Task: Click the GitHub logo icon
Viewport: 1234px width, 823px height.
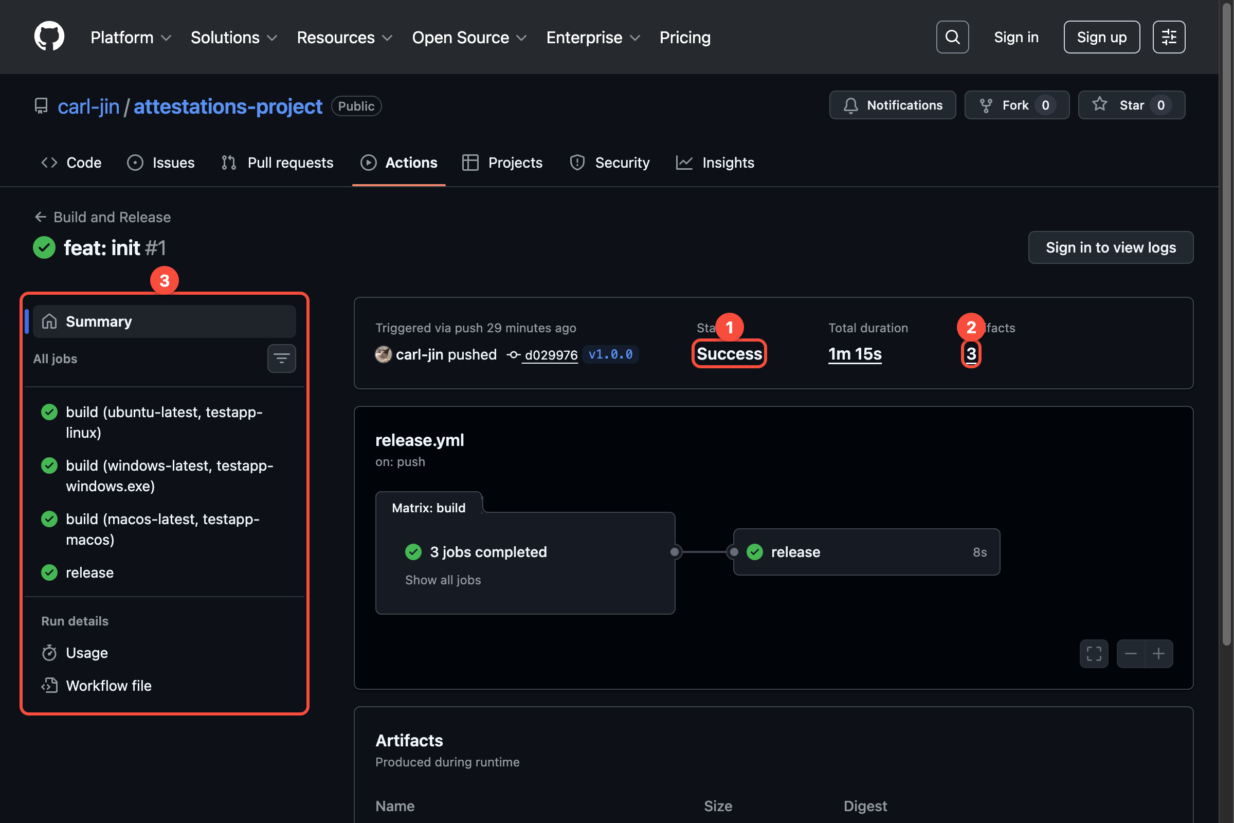Action: (49, 37)
